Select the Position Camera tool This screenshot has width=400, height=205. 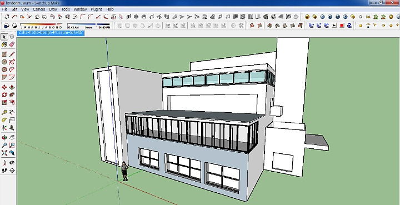4,163
